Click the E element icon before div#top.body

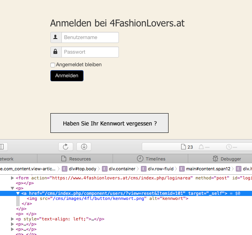tap(65, 169)
